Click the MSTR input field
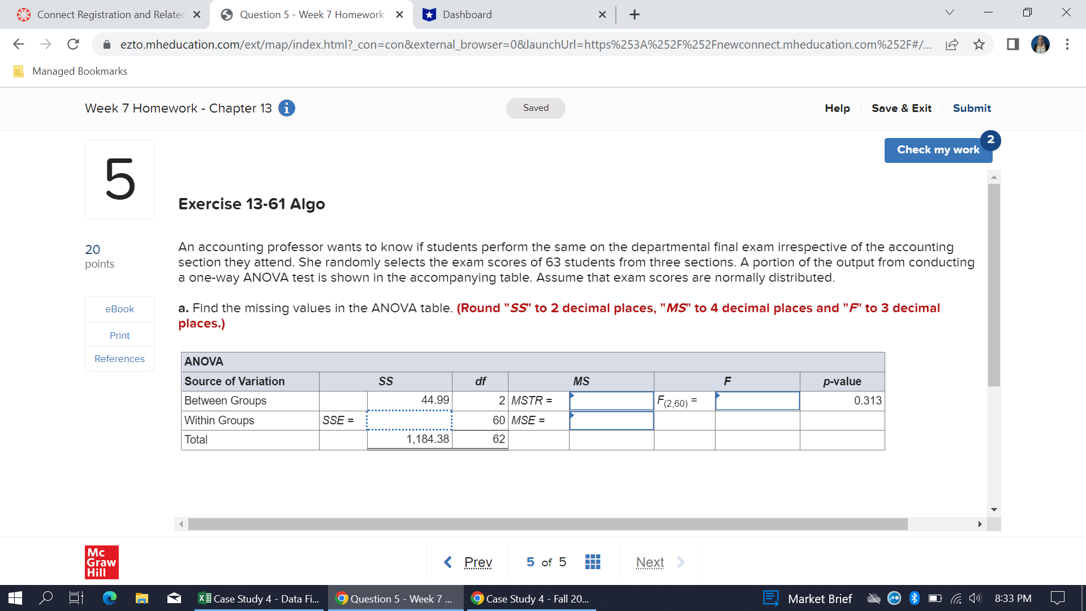This screenshot has height=611, width=1086. (x=611, y=401)
